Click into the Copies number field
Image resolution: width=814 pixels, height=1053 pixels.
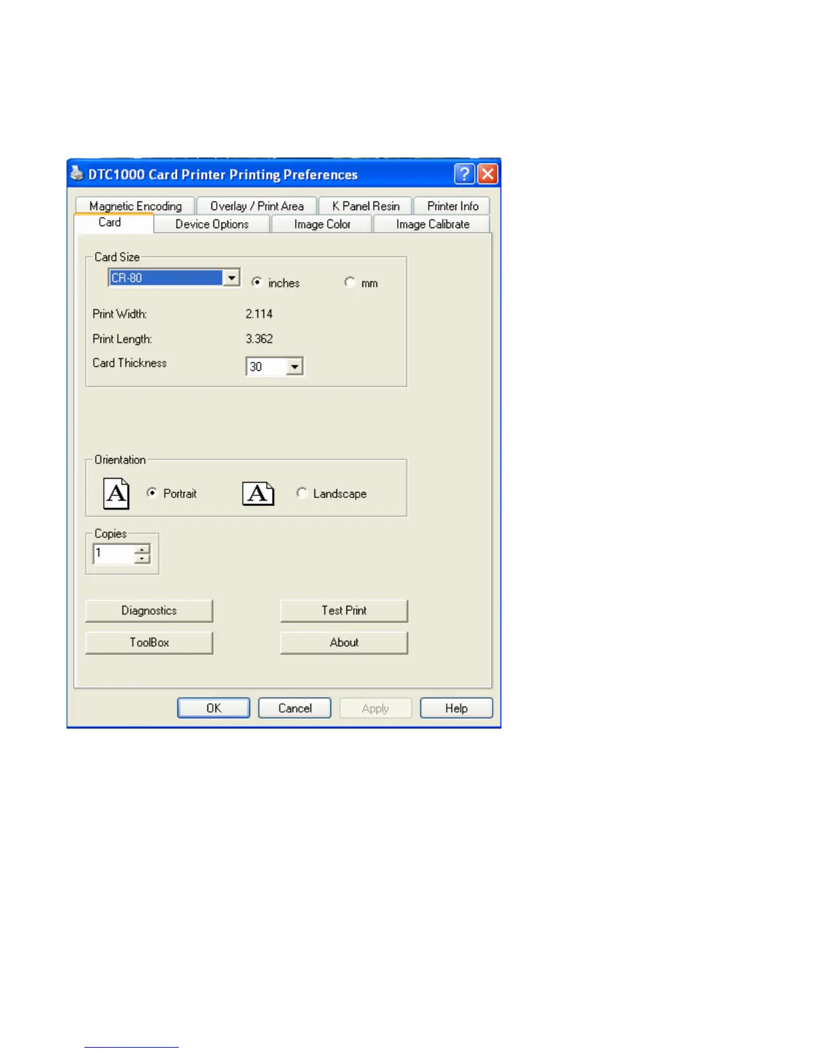click(114, 553)
